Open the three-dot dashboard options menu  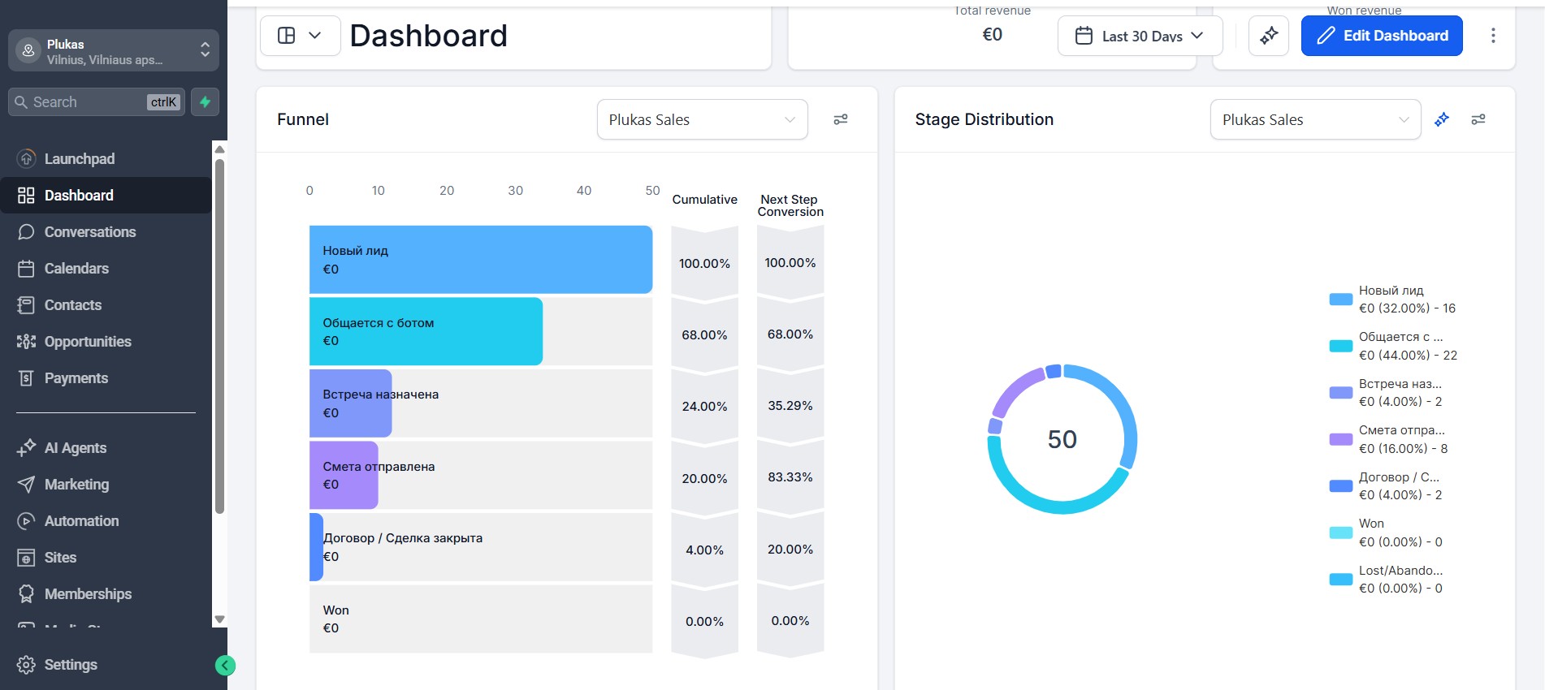pos(1493,36)
